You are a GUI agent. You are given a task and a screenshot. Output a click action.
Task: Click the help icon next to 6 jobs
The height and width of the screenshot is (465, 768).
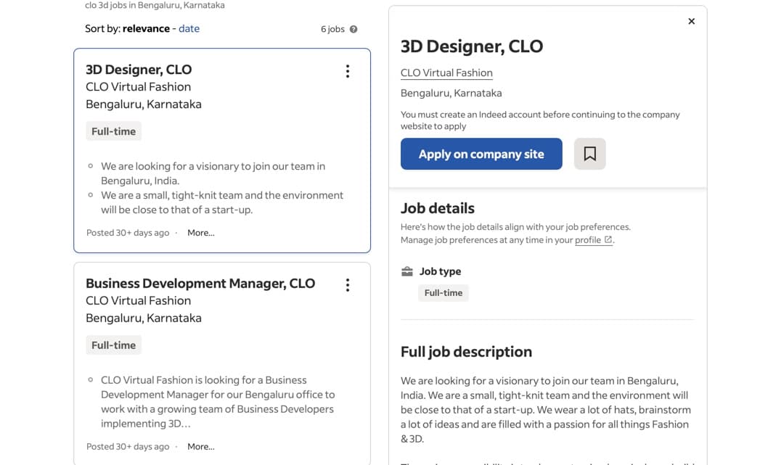354,29
